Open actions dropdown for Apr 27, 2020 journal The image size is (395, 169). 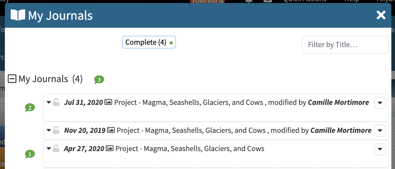point(380,149)
